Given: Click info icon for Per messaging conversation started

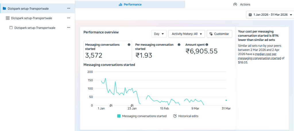Looking at the screenshot, I should click(x=179, y=45).
